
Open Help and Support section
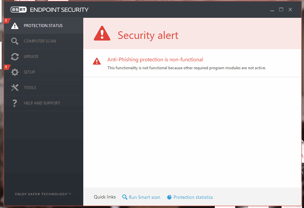[x=42, y=103]
